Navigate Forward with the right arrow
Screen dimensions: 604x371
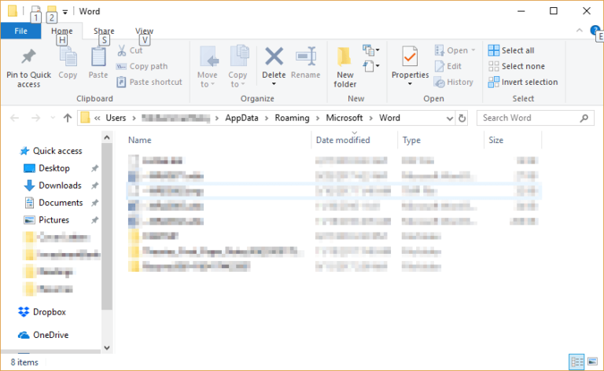pyautogui.click(x=35, y=118)
